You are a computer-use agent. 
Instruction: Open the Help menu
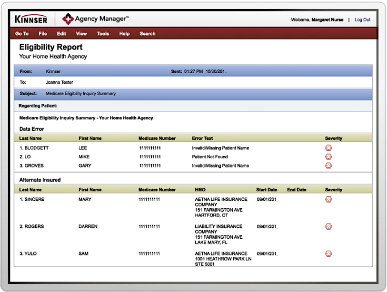pyautogui.click(x=124, y=34)
